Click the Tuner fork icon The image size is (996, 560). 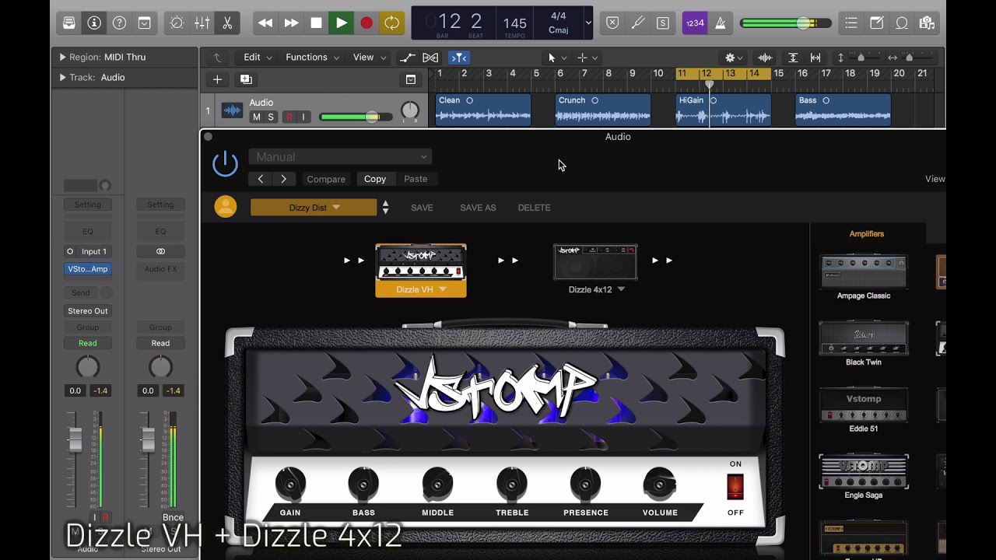[x=637, y=23]
